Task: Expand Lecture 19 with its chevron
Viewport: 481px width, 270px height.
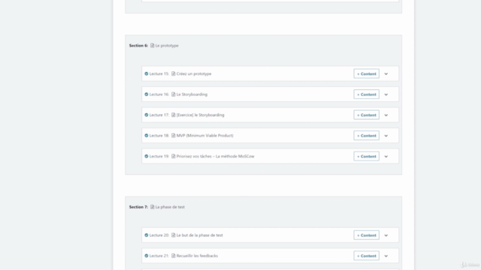Action: pos(386,157)
